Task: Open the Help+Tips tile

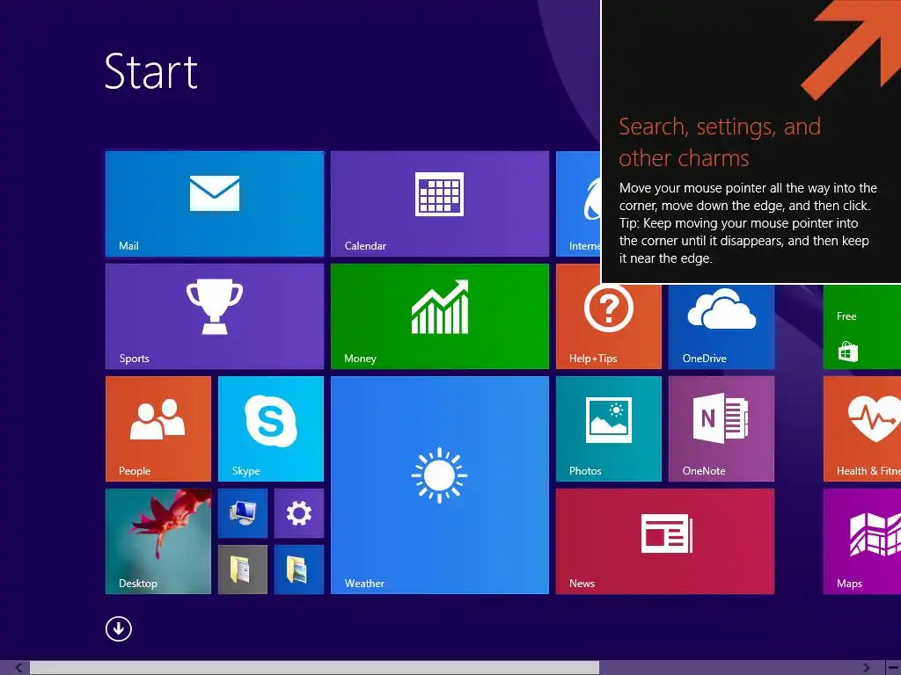Action: 609,326
